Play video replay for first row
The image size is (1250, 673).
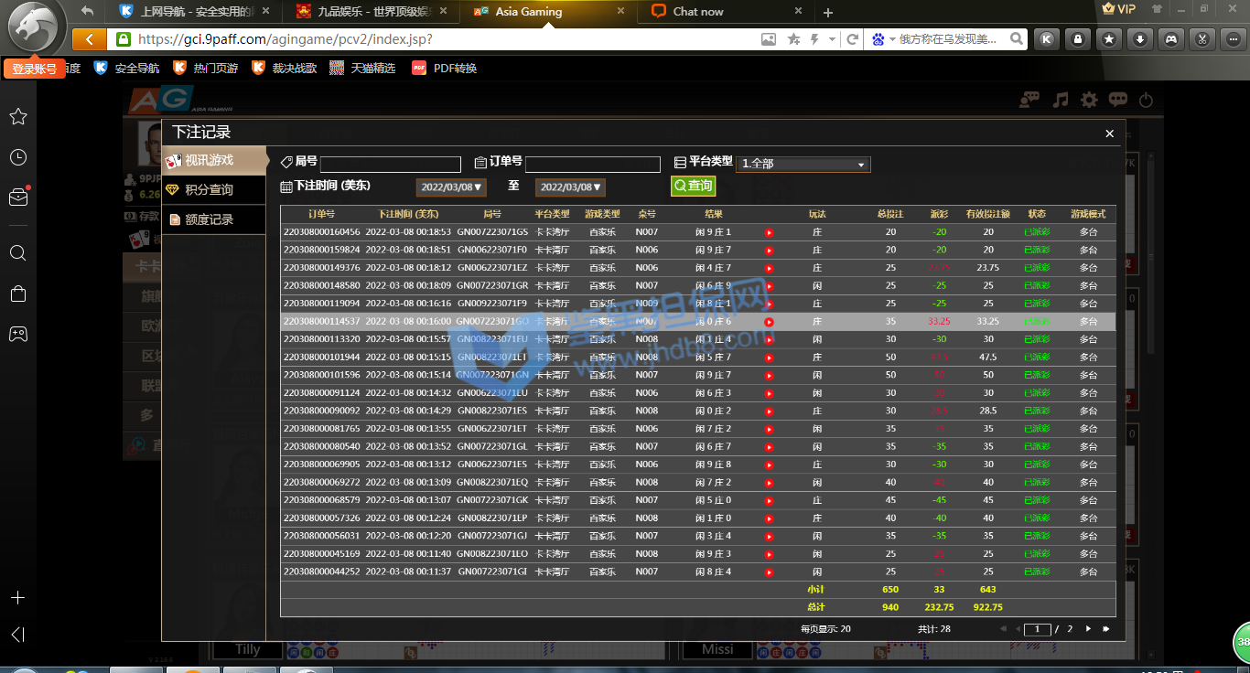(x=769, y=232)
